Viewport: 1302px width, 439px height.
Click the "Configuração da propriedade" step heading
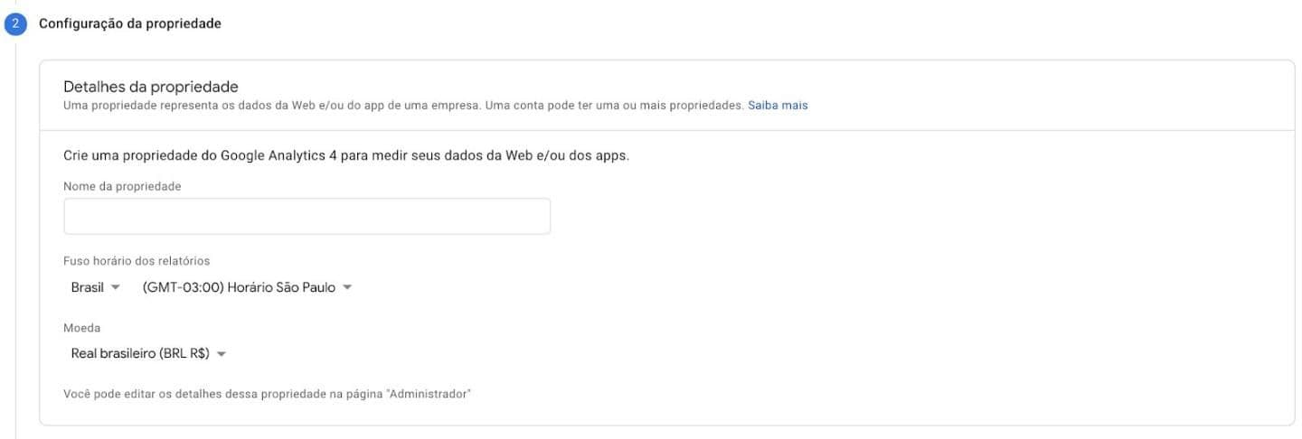point(130,23)
